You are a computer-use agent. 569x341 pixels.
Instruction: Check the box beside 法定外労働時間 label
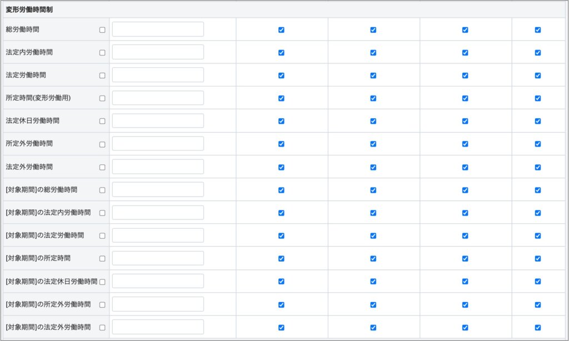coord(102,167)
